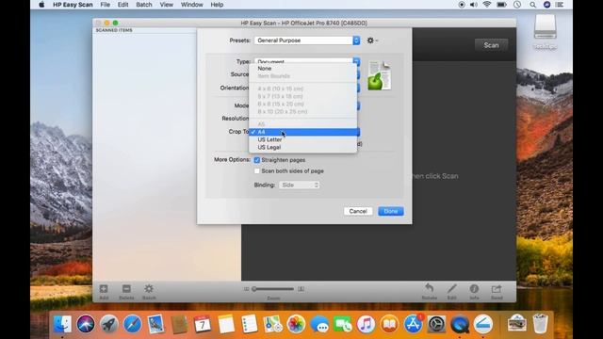Viewport: 603px width, 339px height.
Task: Open the Presets General Purpose dropdown
Action: pyautogui.click(x=307, y=40)
